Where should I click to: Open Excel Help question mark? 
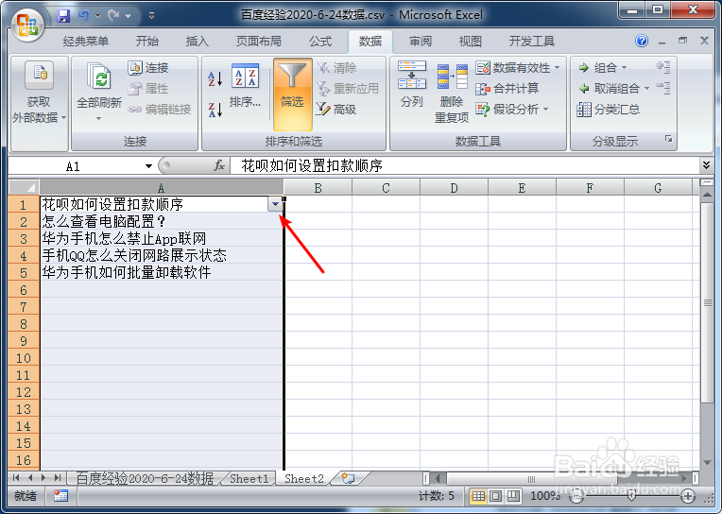[642, 41]
